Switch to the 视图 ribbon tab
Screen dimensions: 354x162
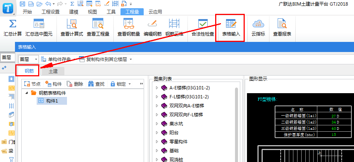point(92,12)
